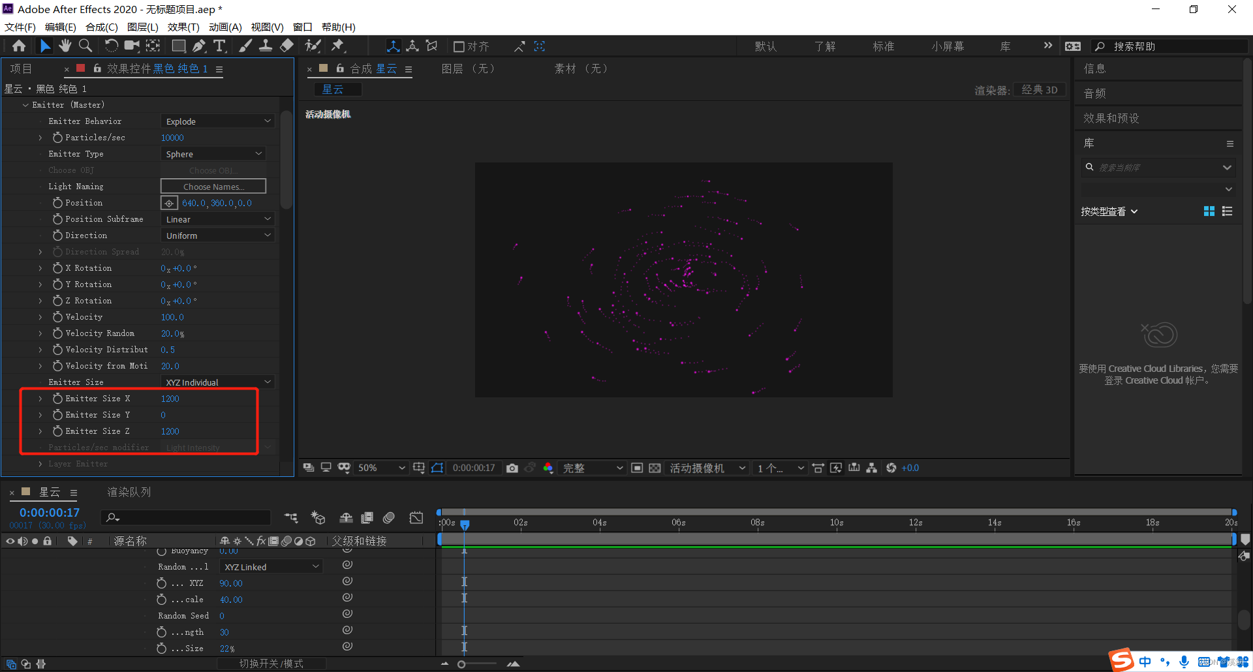The width and height of the screenshot is (1253, 672).
Task: Open the 信息 panel
Action: (1094, 69)
